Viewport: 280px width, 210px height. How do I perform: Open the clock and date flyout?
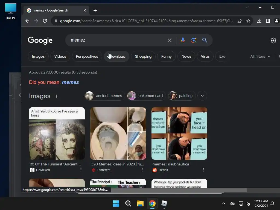click(x=261, y=203)
